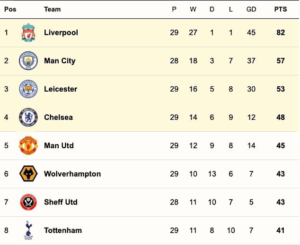Click the Team column header

[52, 9]
